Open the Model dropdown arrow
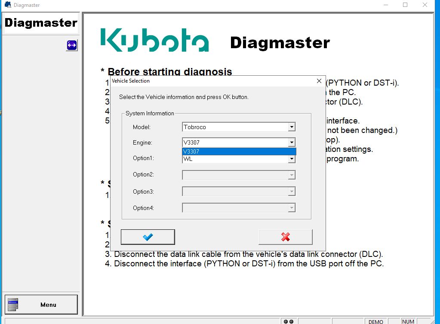 coord(292,127)
